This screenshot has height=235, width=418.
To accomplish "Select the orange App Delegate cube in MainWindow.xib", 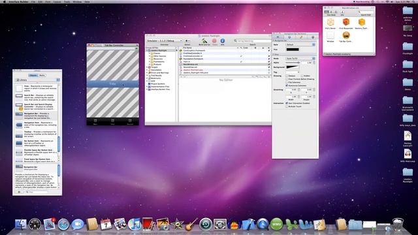I will (x=362, y=22).
